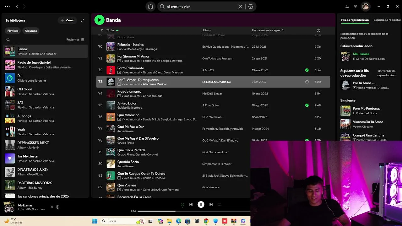The image size is (402, 226).
Task: Sort tracks by Título column
Action: point(110,30)
